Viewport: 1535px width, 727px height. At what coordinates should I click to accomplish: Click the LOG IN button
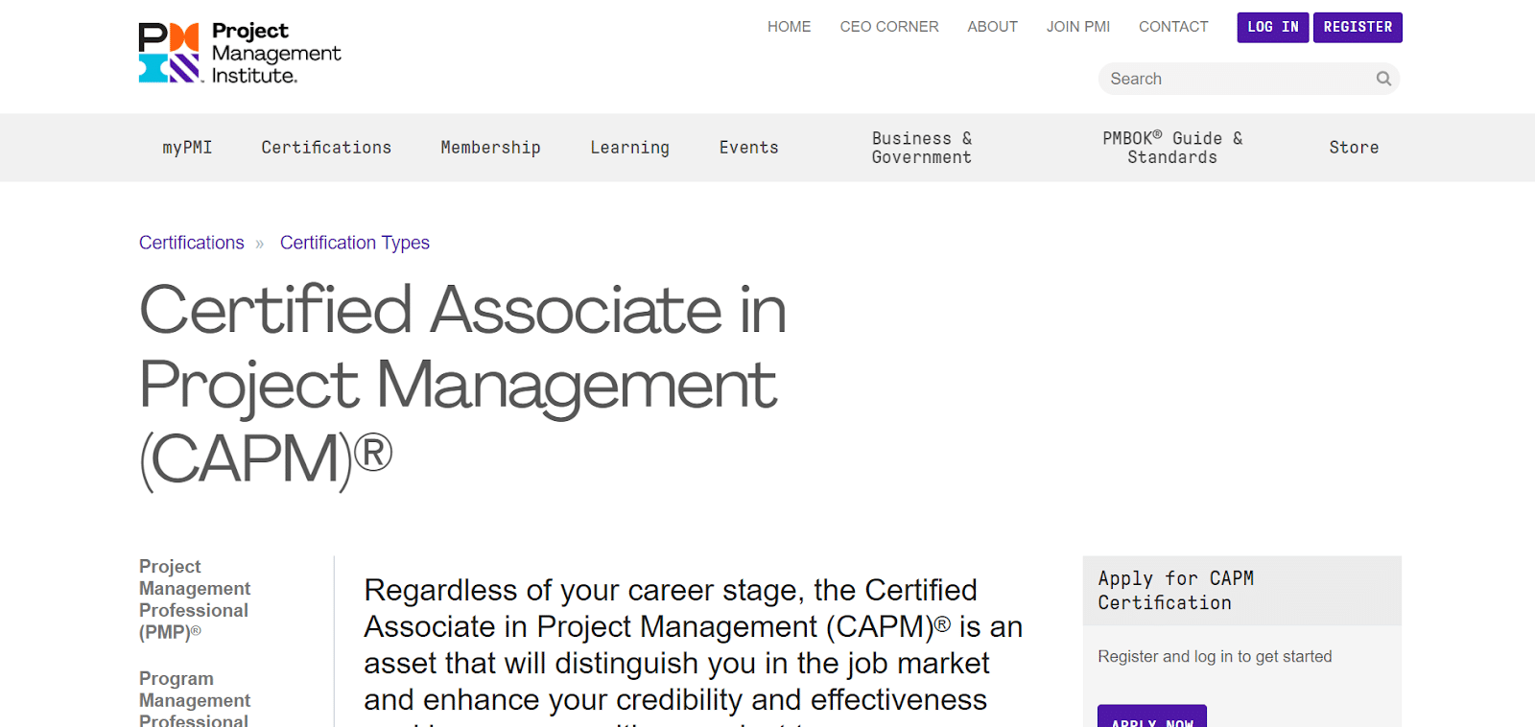coord(1273,28)
